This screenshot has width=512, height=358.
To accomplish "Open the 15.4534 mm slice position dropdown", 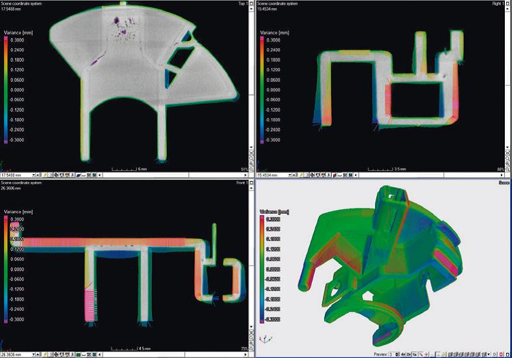I will [290, 175].
